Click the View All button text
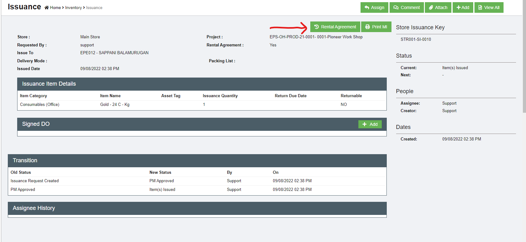This screenshot has height=242, width=526. pos(492,7)
